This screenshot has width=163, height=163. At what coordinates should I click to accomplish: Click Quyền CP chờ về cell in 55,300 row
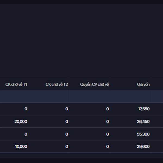click(x=108, y=134)
